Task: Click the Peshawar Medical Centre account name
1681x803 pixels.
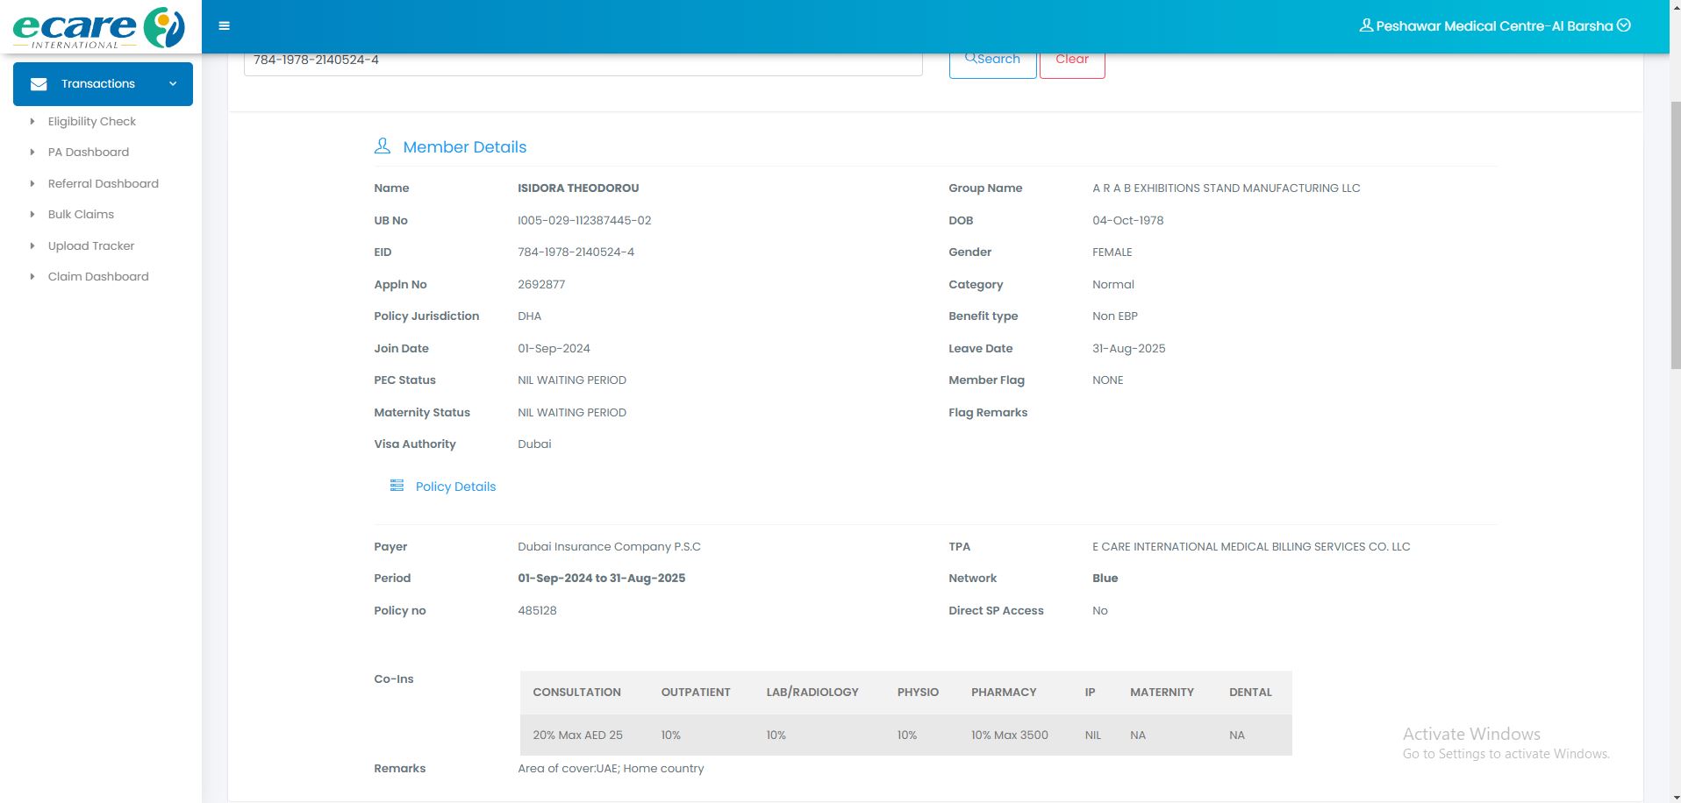Action: tap(1493, 26)
